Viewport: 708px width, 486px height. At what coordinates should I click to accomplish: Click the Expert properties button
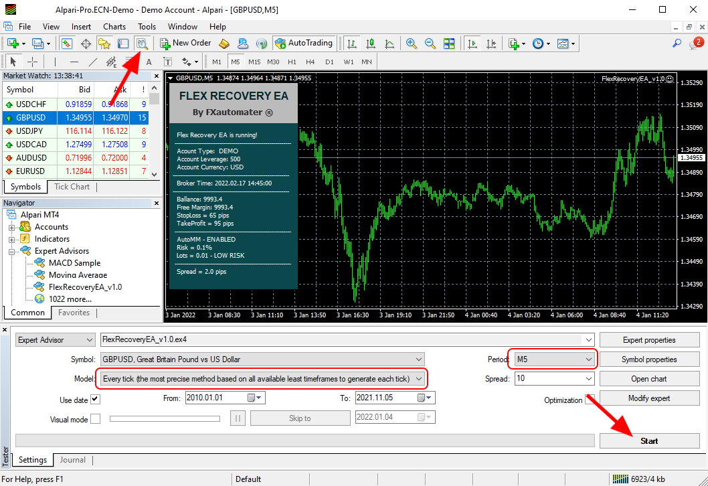pos(649,340)
